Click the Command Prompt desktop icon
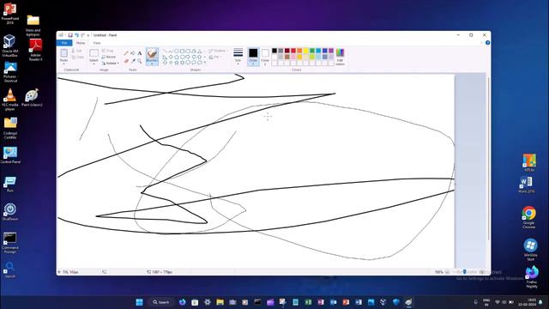 click(x=9, y=243)
